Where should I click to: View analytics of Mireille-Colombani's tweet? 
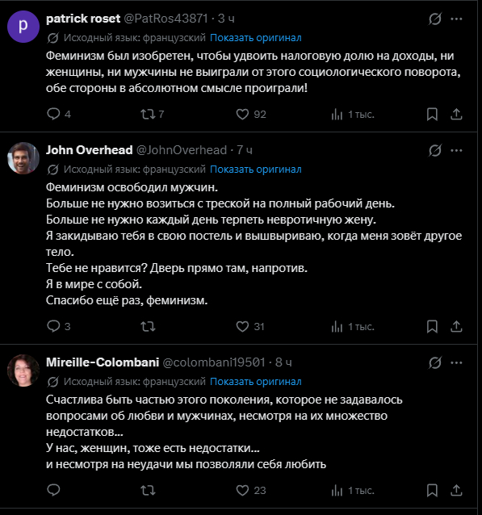[x=337, y=490]
